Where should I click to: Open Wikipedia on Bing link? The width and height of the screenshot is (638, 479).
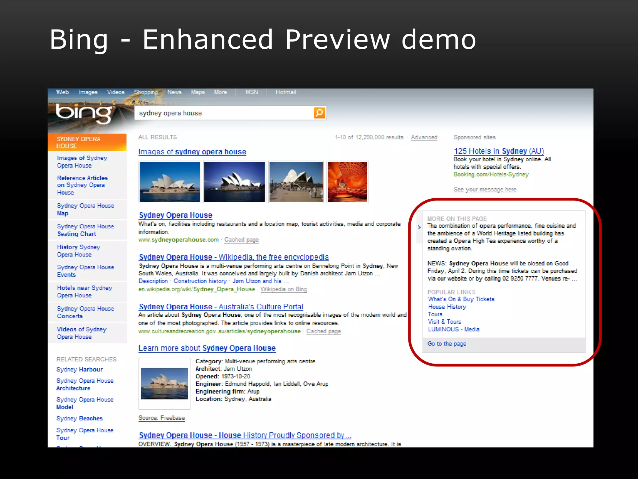pos(283,289)
